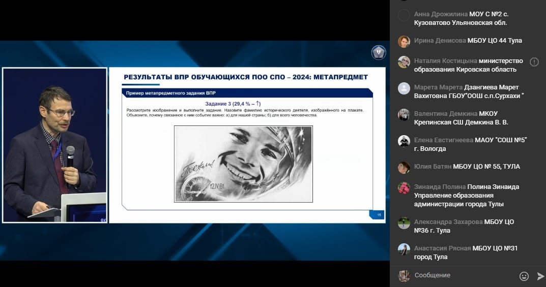The height and width of the screenshot is (287, 546).
Task: Open Валентина Демкина's avatar
Action: point(404,114)
